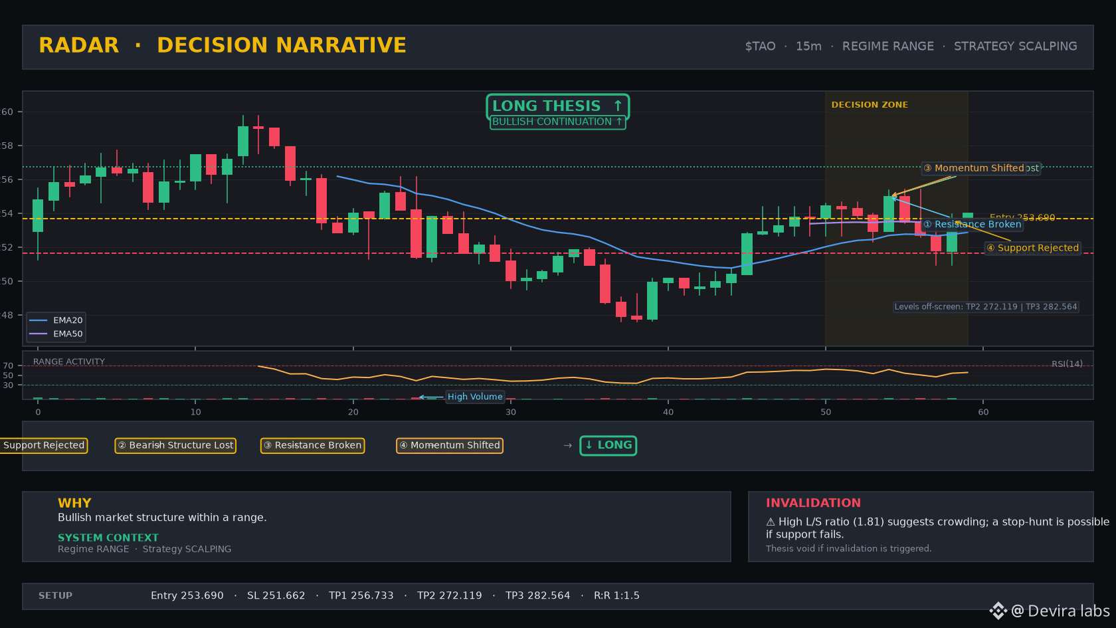
Task: Select the bottom-row Resistance Broken chip
Action: click(312, 445)
